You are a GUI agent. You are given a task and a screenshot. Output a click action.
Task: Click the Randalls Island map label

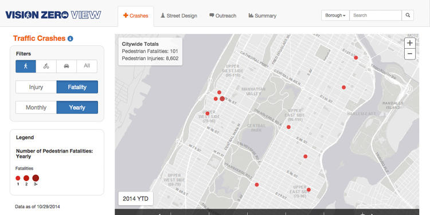click(393, 105)
